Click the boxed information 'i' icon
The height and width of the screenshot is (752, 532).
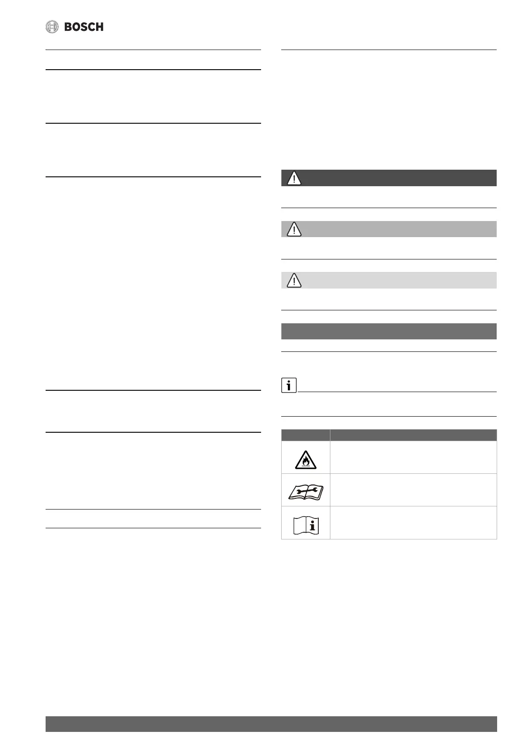coord(289,385)
